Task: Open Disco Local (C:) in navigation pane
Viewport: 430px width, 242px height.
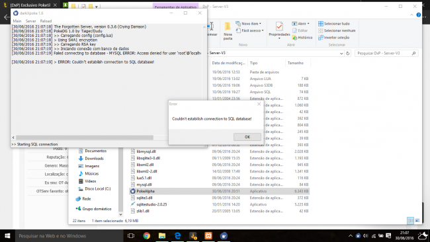Action: (x=95, y=189)
